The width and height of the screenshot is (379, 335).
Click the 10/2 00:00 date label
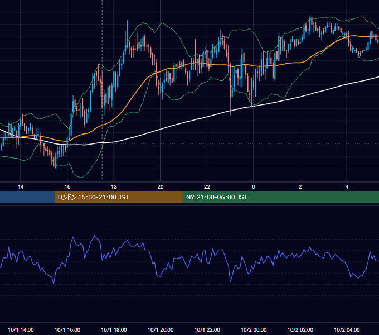coord(254,329)
